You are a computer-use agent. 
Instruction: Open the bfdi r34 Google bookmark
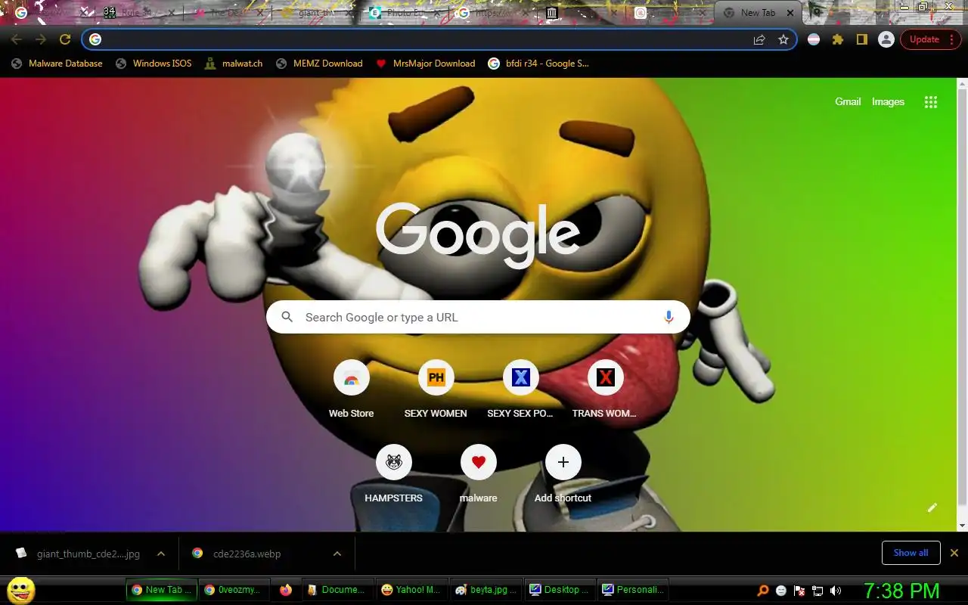pos(538,64)
